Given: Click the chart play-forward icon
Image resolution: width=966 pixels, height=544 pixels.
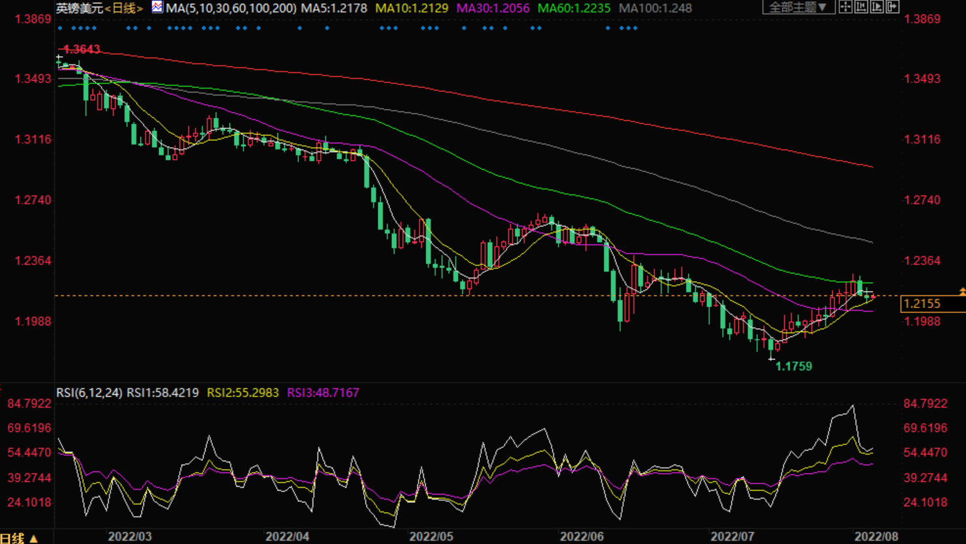Looking at the screenshot, I should point(877,7).
